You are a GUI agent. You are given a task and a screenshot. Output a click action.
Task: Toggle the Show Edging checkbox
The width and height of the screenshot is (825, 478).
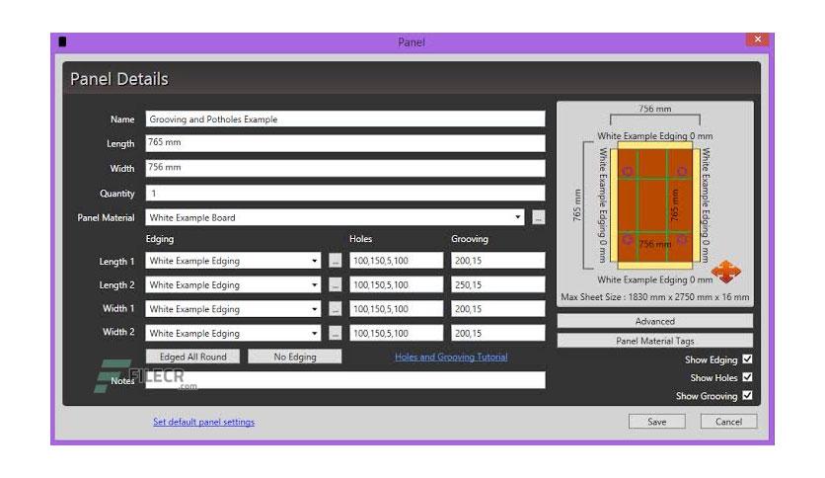click(x=747, y=360)
